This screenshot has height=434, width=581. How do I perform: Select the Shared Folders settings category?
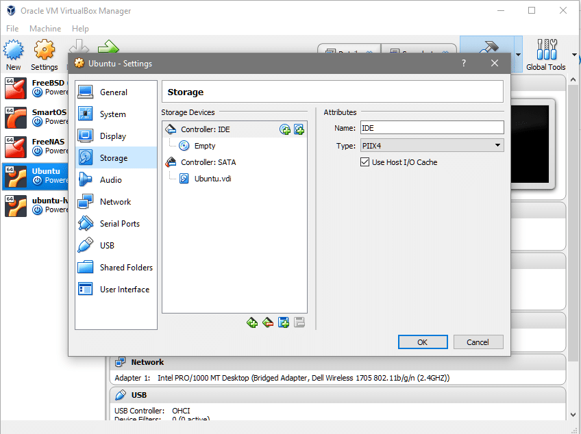[126, 268]
